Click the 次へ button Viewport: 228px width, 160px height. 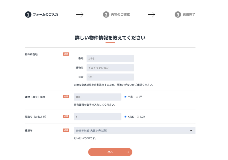[x=110, y=152]
